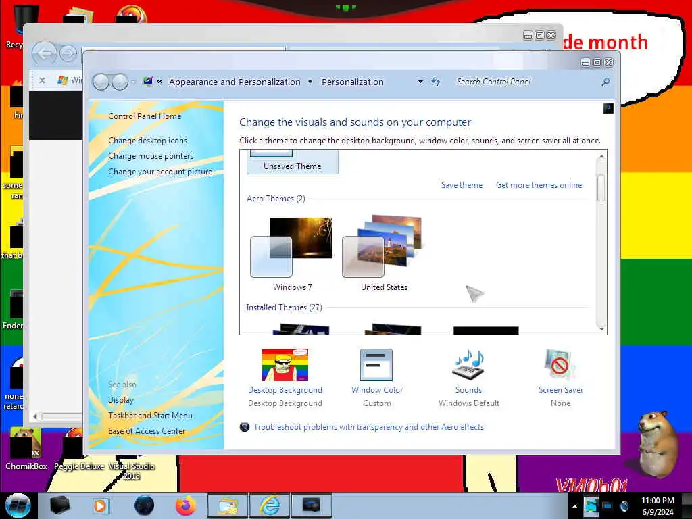Open Peggle Deluxe desktop shortcut
Viewport: 692px width, 519px height.
(x=79, y=449)
